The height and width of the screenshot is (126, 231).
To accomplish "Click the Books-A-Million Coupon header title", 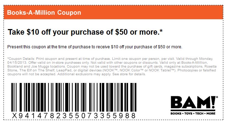I will 44,13.
